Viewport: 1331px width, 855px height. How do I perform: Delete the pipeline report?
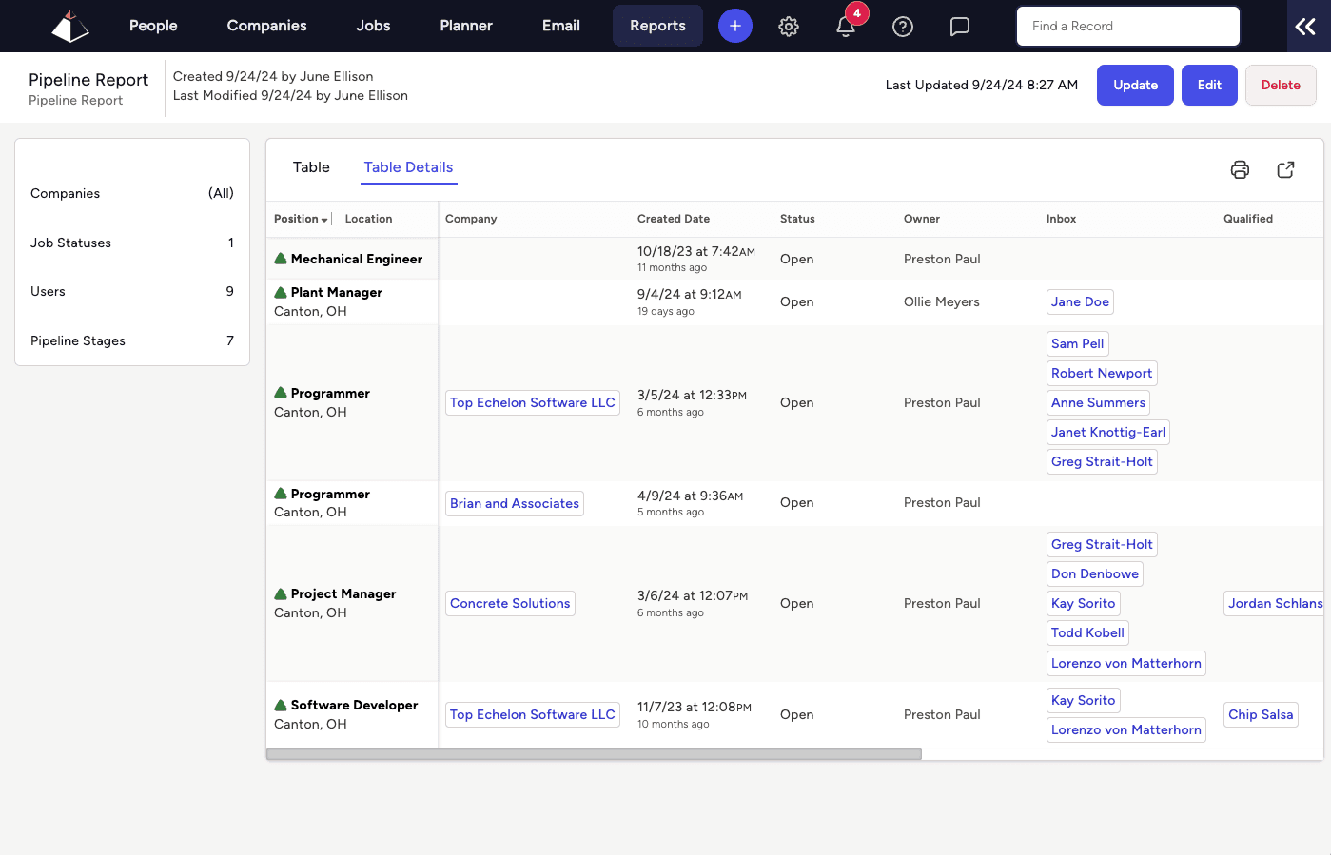coord(1280,85)
